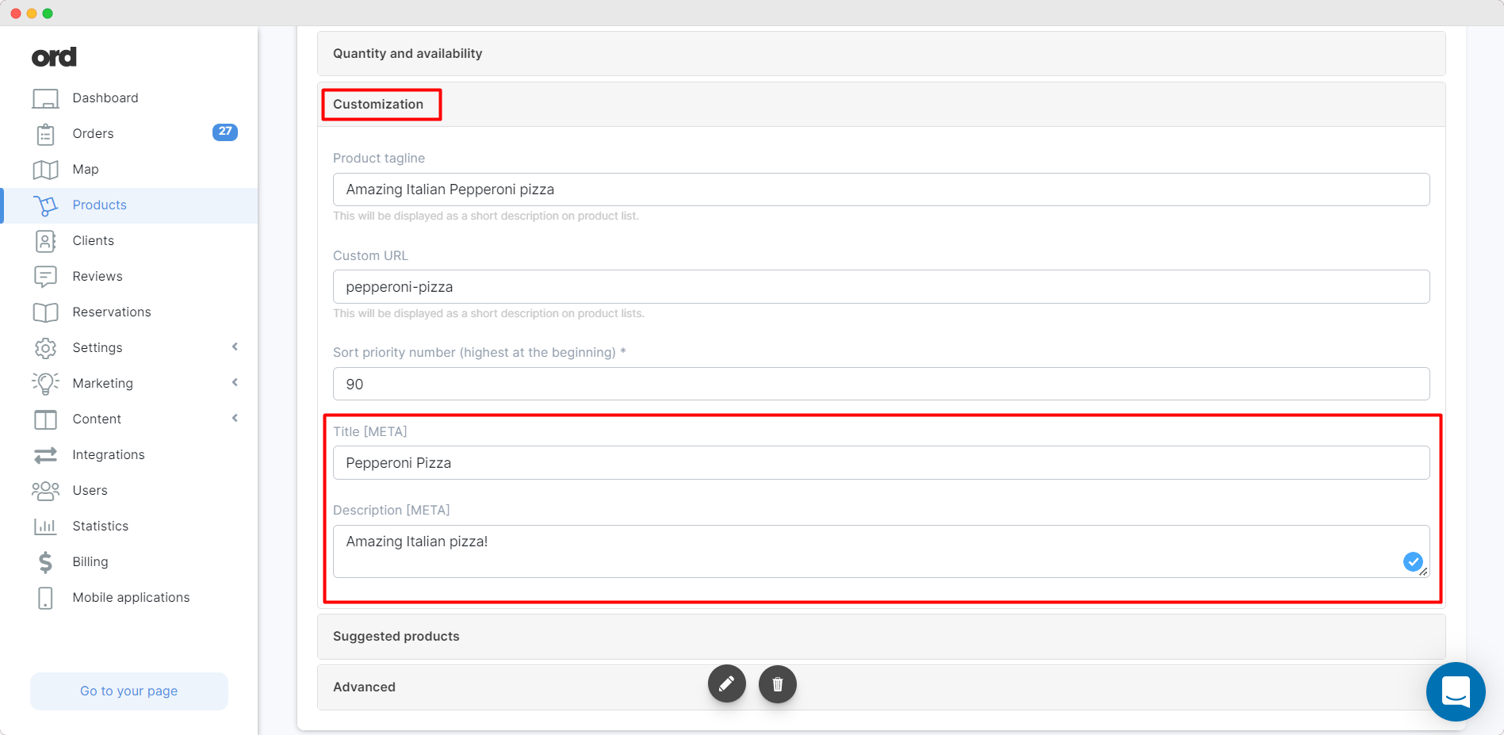Viewport: 1504px width, 735px height.
Task: Open Reservations page
Action: (x=130, y=312)
